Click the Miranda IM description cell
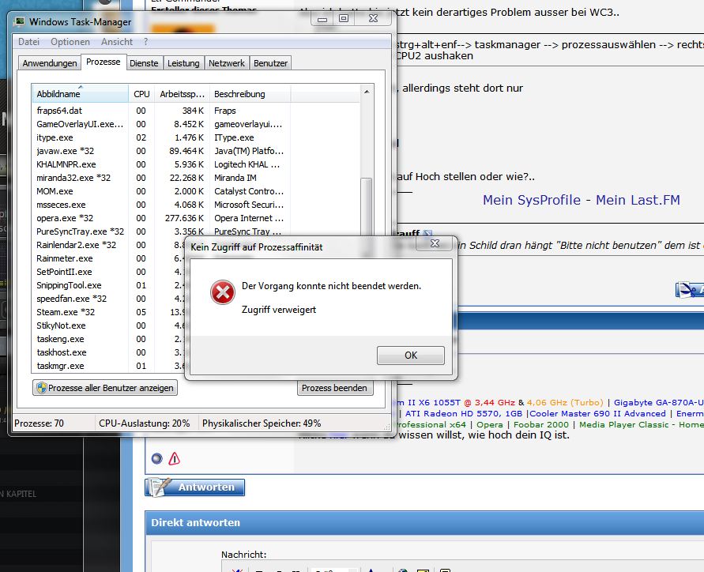704x572 pixels. (235, 178)
